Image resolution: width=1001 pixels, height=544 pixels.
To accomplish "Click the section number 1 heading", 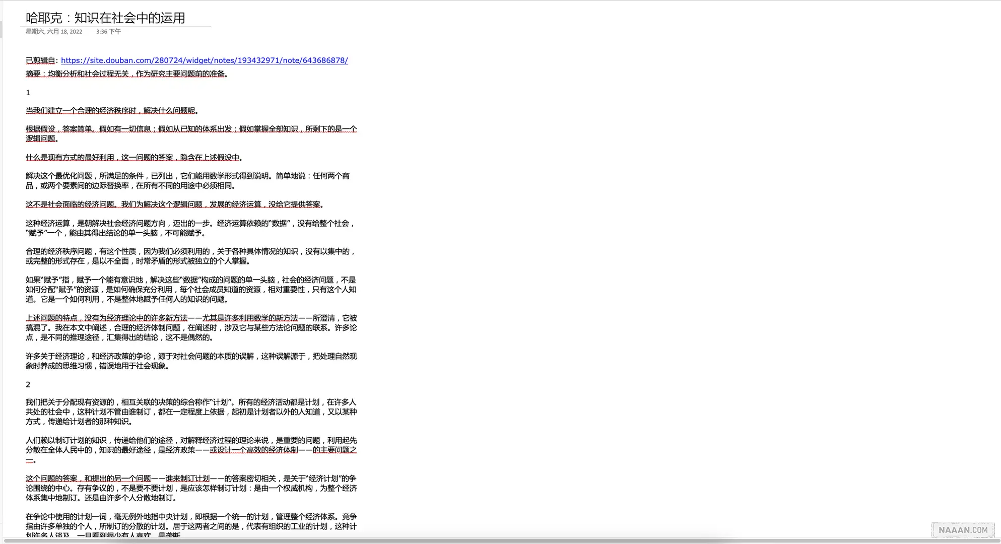I will [x=28, y=93].
